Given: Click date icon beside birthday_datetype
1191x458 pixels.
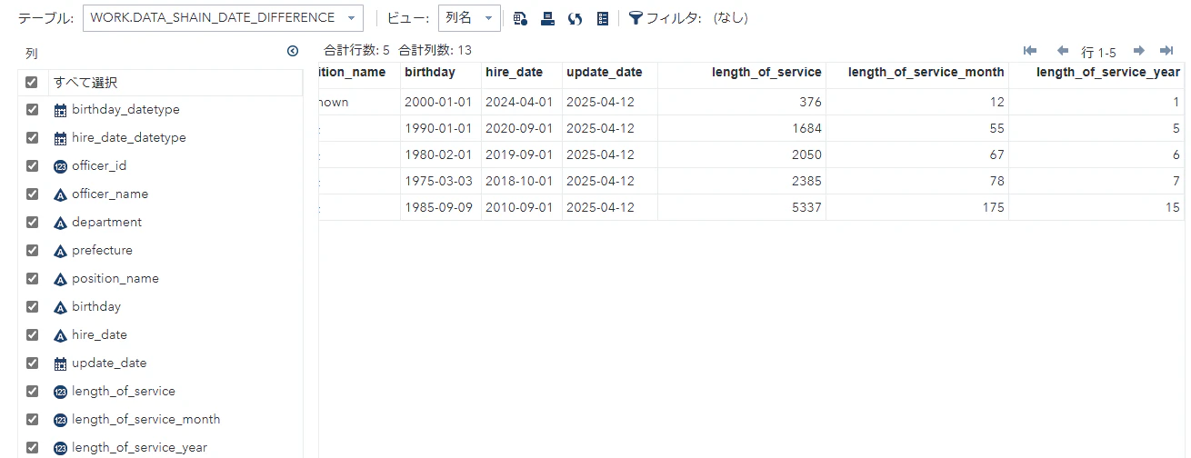Looking at the screenshot, I should (61, 110).
